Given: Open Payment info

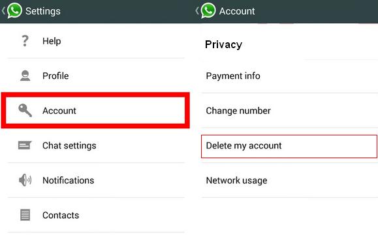Looking at the screenshot, I should (289, 76).
